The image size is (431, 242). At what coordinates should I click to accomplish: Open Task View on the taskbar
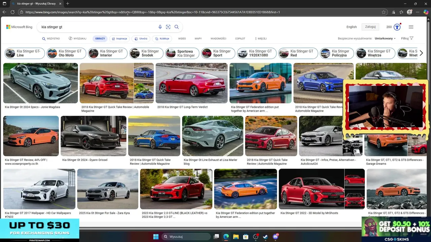click(x=217, y=237)
